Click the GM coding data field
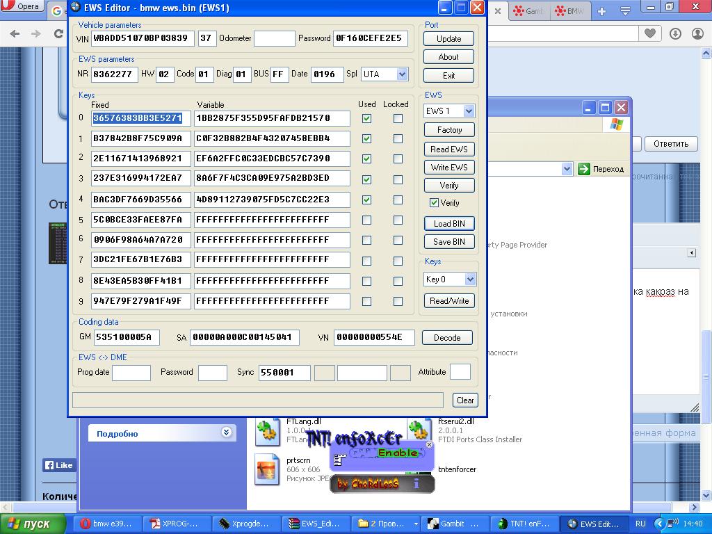The image size is (712, 534). [127, 337]
